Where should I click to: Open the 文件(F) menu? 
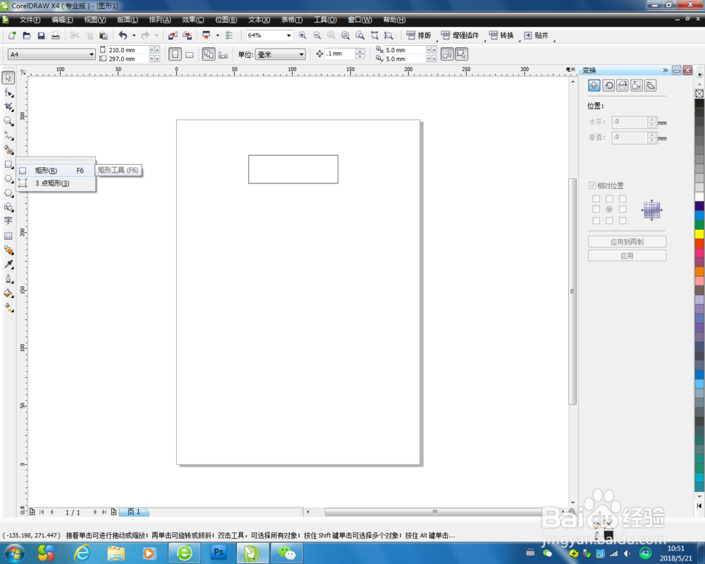tap(30, 20)
